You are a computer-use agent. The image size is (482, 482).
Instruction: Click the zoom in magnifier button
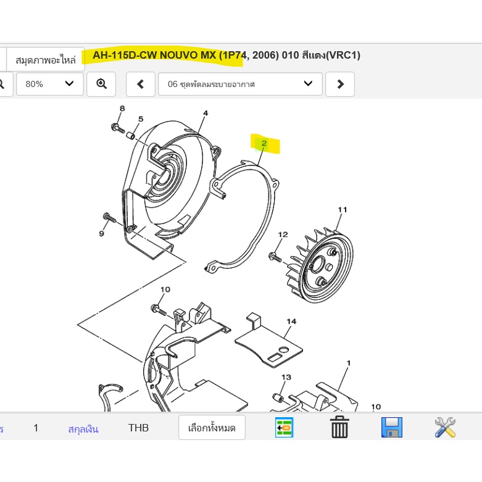pyautogui.click(x=101, y=84)
